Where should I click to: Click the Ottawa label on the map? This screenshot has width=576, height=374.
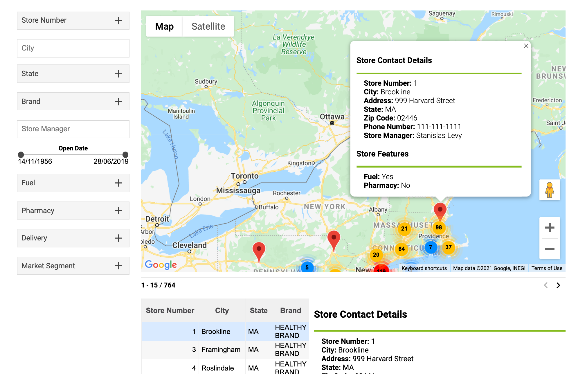coord(332,117)
